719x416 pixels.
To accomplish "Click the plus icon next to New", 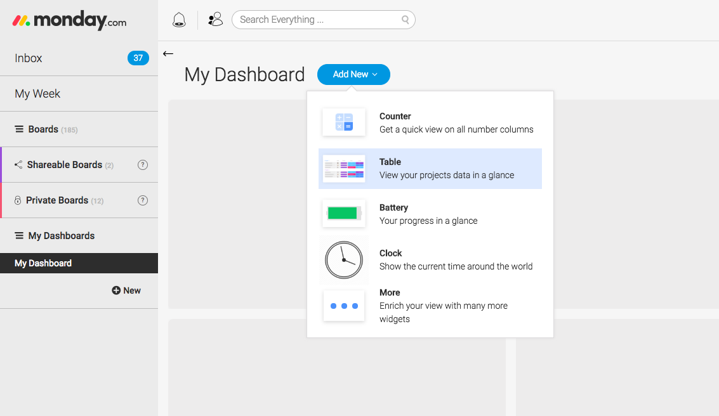I will point(116,290).
